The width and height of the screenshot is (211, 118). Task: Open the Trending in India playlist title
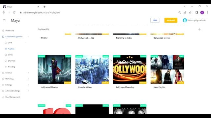(x=124, y=38)
